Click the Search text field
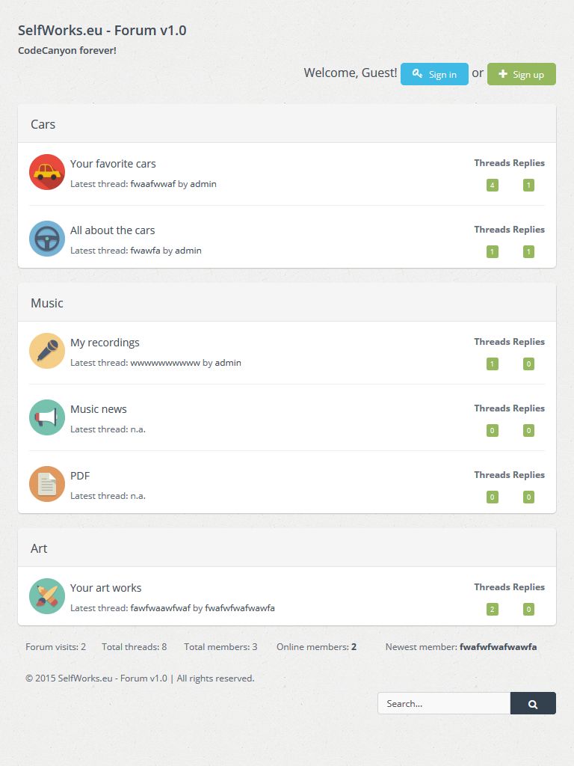 444,703
